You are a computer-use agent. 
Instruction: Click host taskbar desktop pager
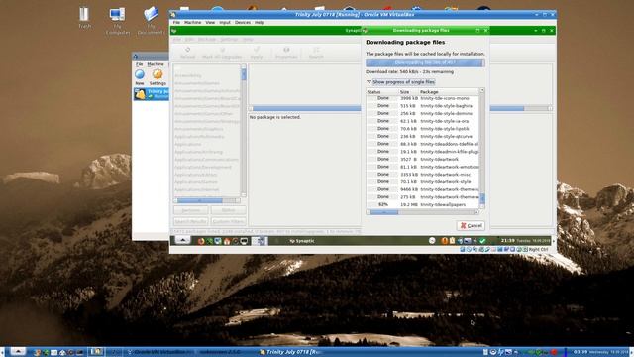[96, 352]
